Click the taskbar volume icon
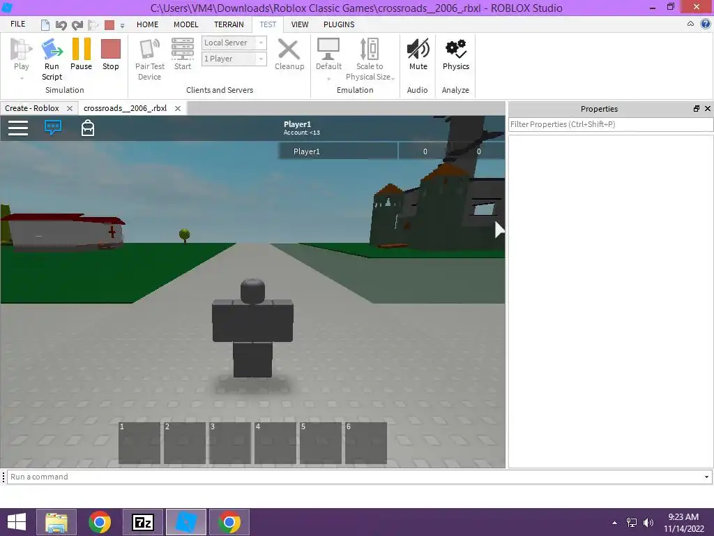 pyautogui.click(x=648, y=523)
